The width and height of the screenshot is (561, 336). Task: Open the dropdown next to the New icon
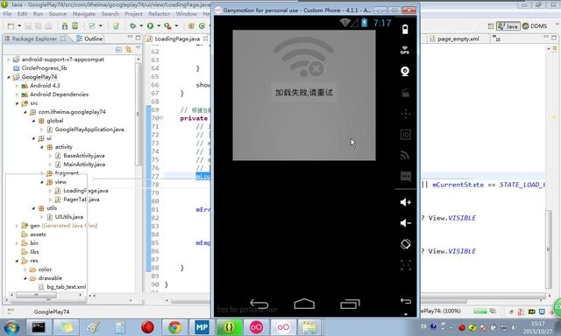point(19,26)
